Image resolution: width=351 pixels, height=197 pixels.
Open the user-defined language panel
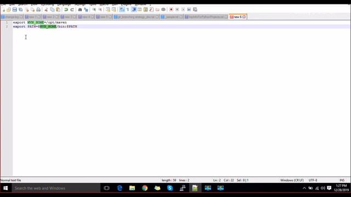[x=139, y=10]
